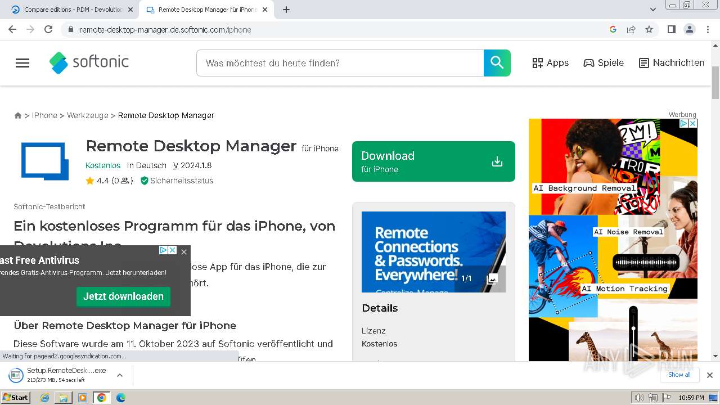The width and height of the screenshot is (720, 405).
Task: Click the Remote Desktop Manager app icon
Action: click(x=45, y=161)
